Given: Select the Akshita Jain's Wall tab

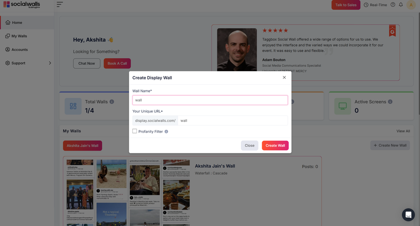Looking at the screenshot, I should tap(82, 145).
